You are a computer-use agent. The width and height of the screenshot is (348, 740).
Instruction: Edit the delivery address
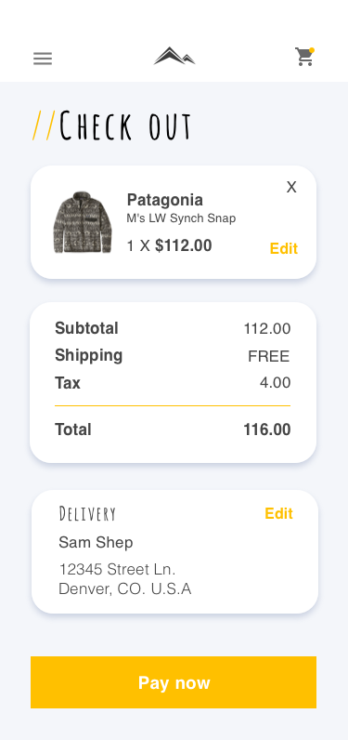pos(278,513)
